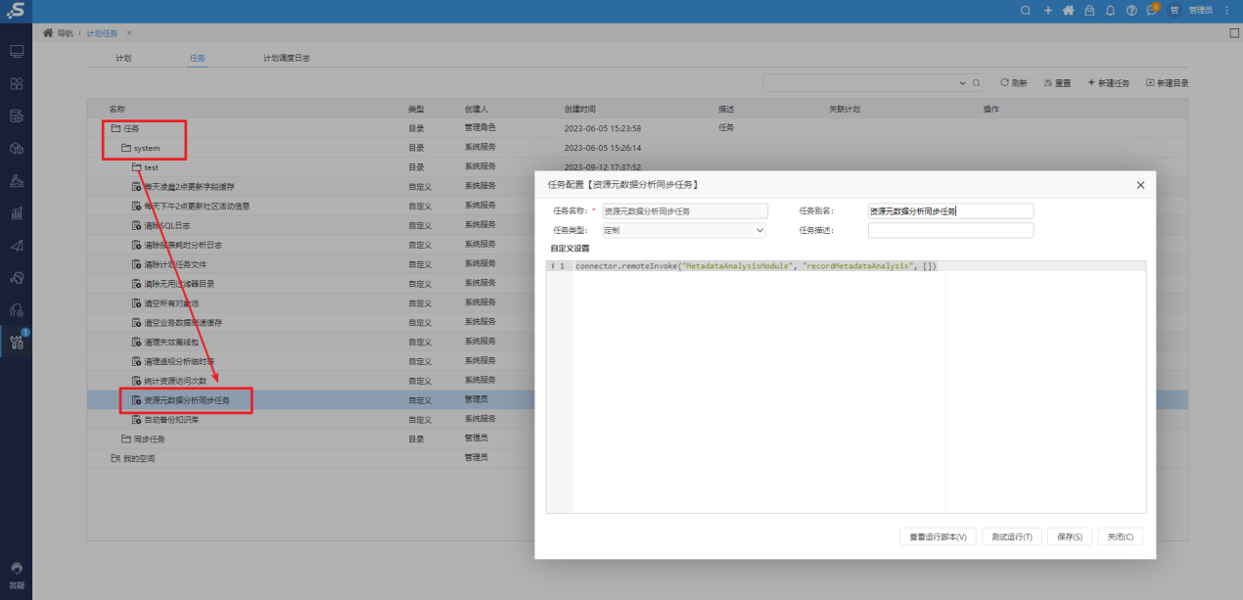1243x600 pixels.
Task: Select the 统计资源访问次数 task row
Action: click(x=175, y=380)
